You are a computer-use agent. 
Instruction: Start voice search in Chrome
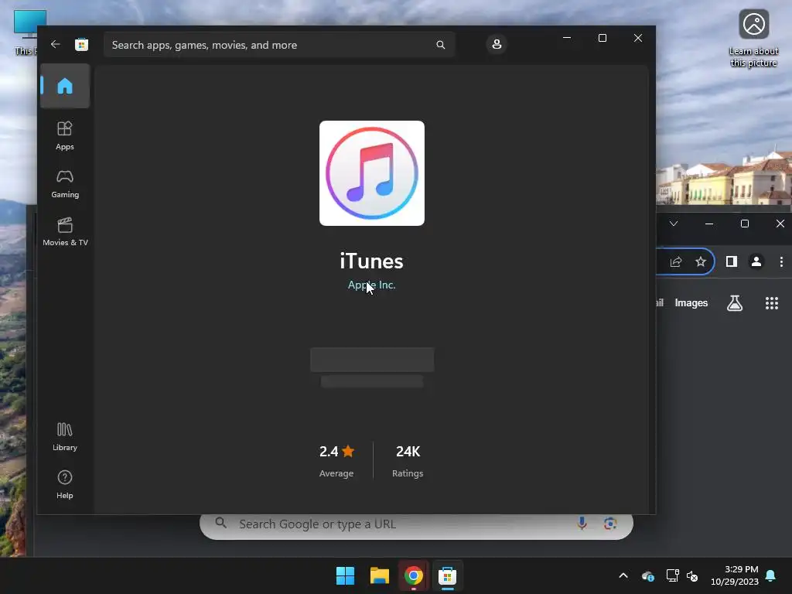pos(582,524)
